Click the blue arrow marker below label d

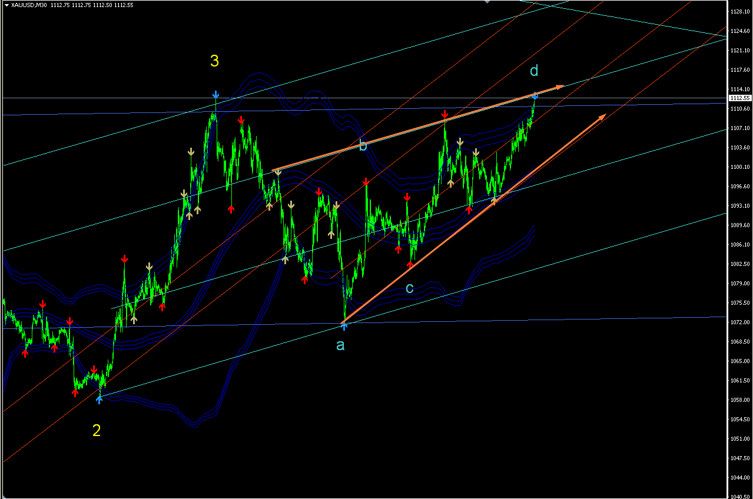coord(535,95)
